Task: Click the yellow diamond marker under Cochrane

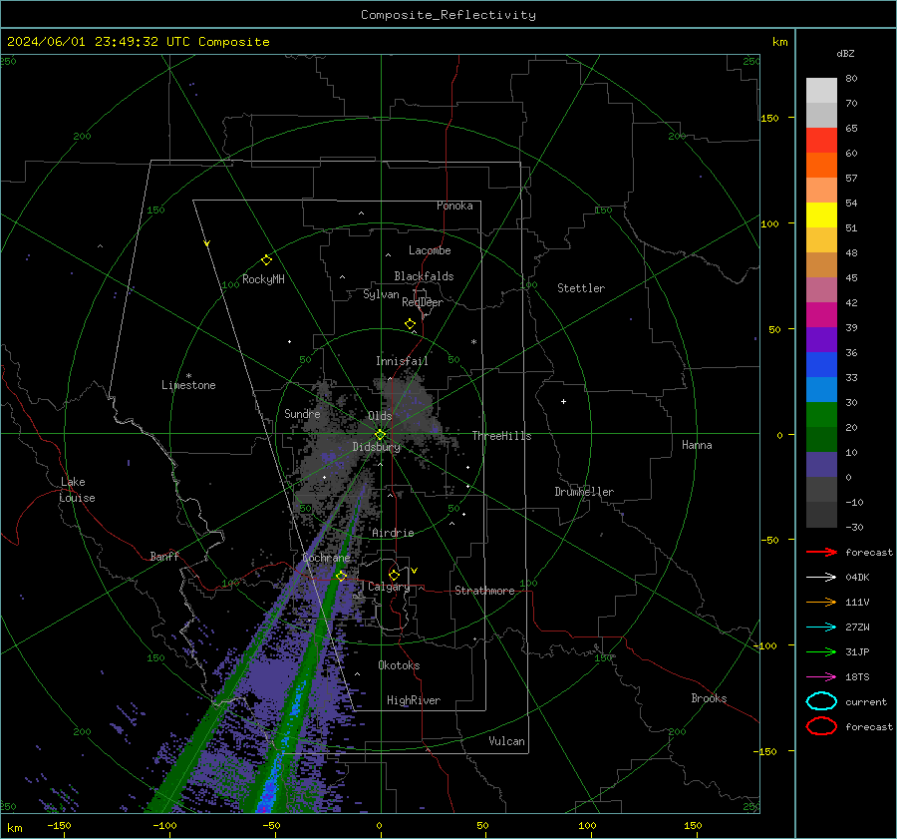Action: pos(341,576)
